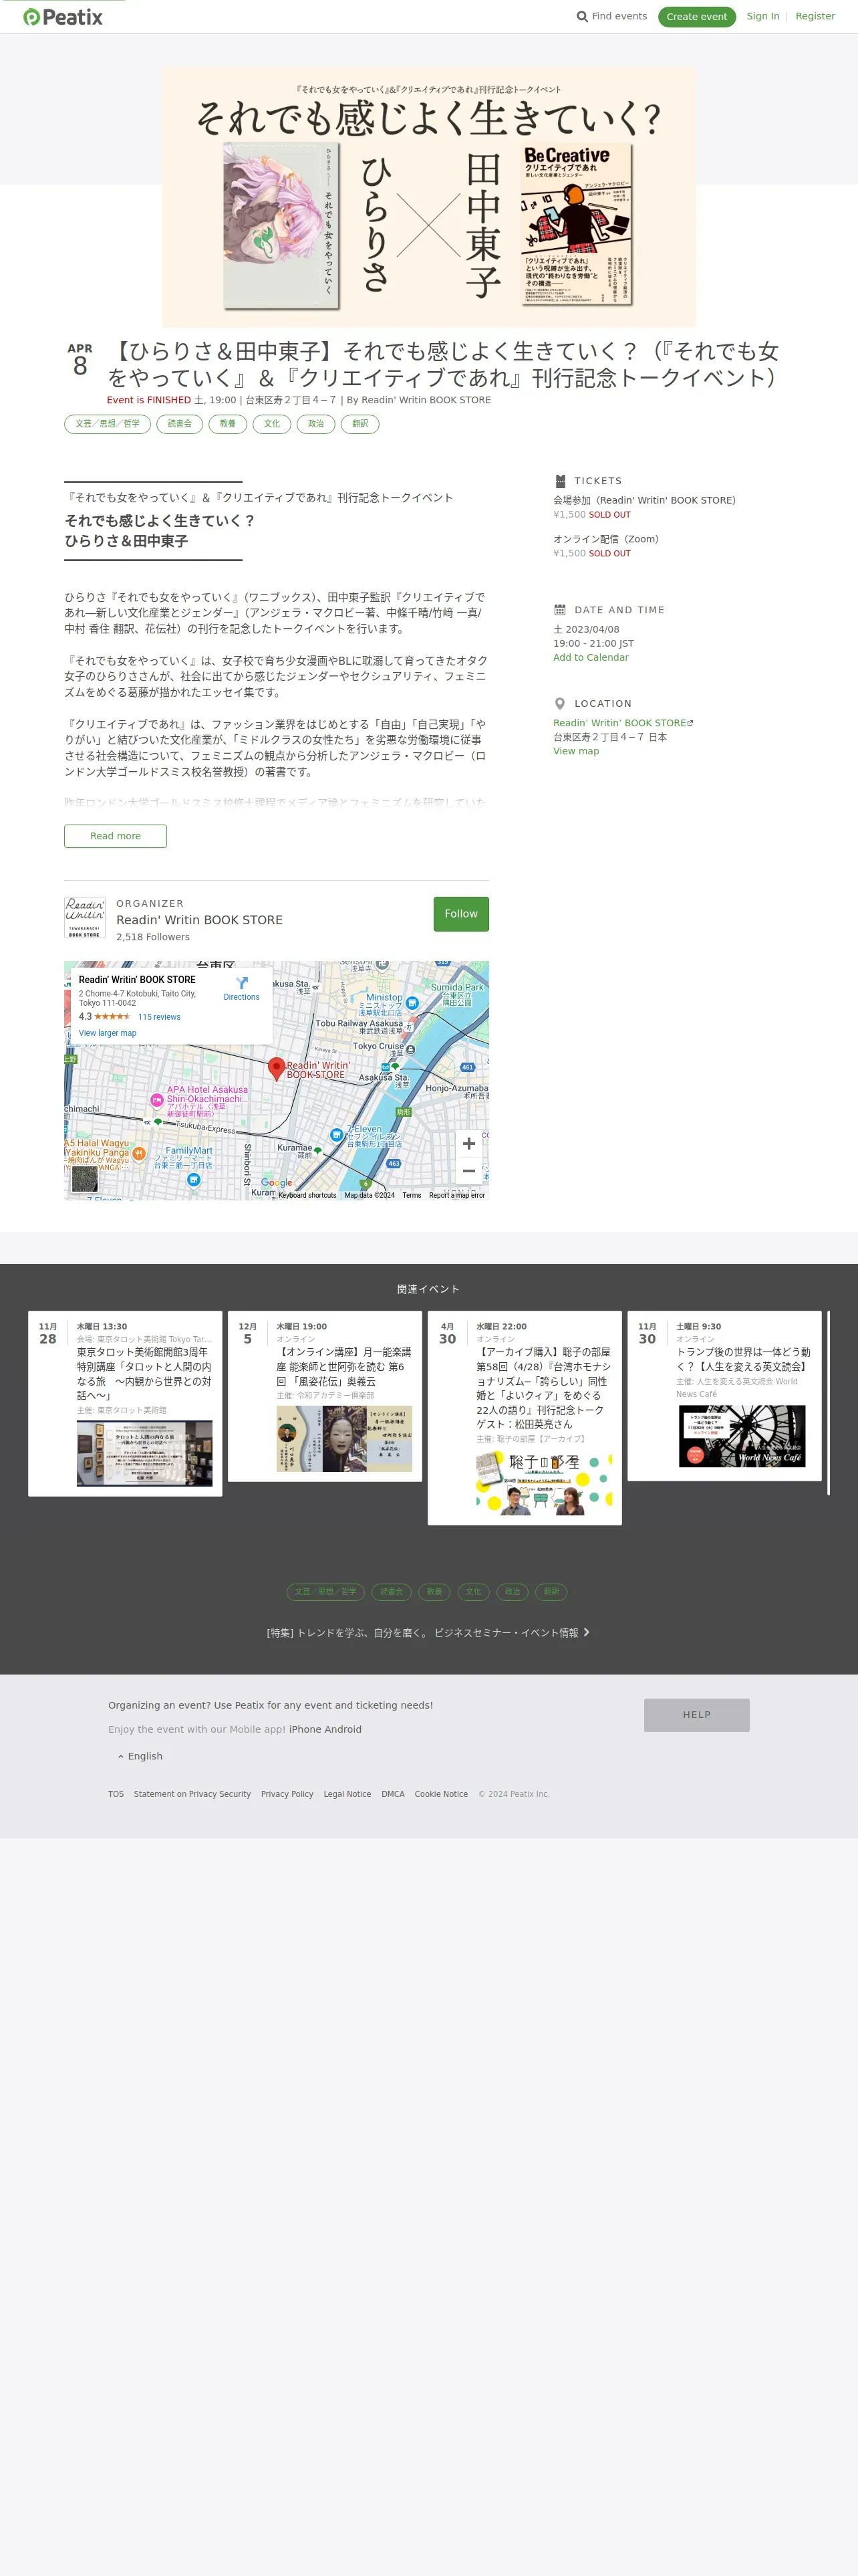Viewport: 858px width, 2576px height.
Task: Select the 文芸／思想／哲学 tag under the event title
Action: (x=108, y=424)
